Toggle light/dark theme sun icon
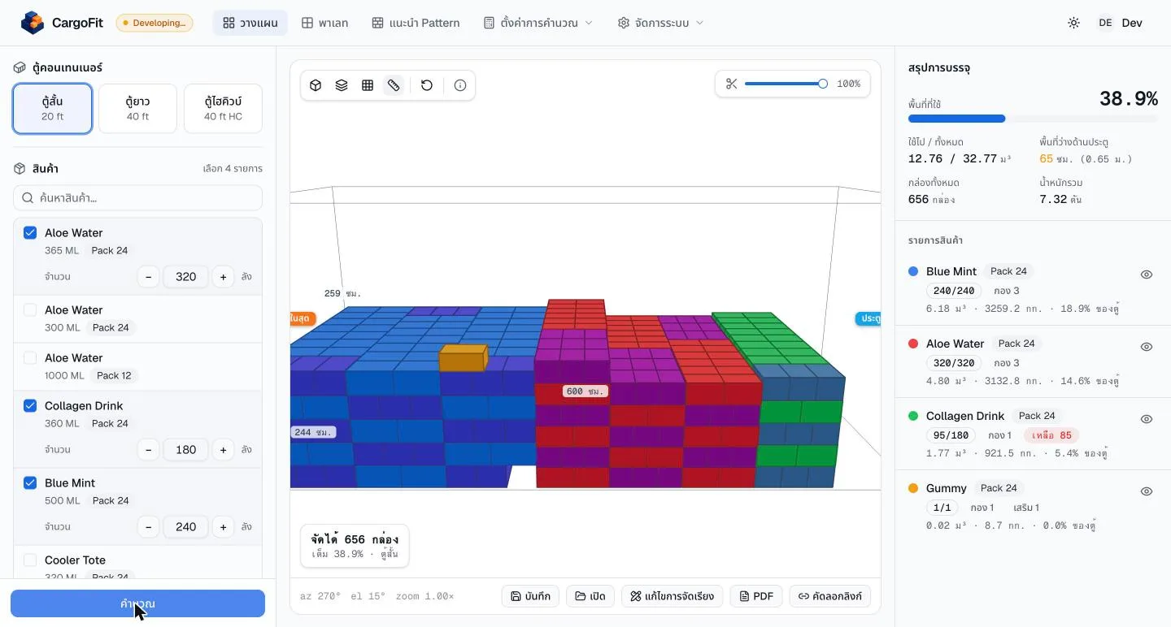 (1074, 23)
